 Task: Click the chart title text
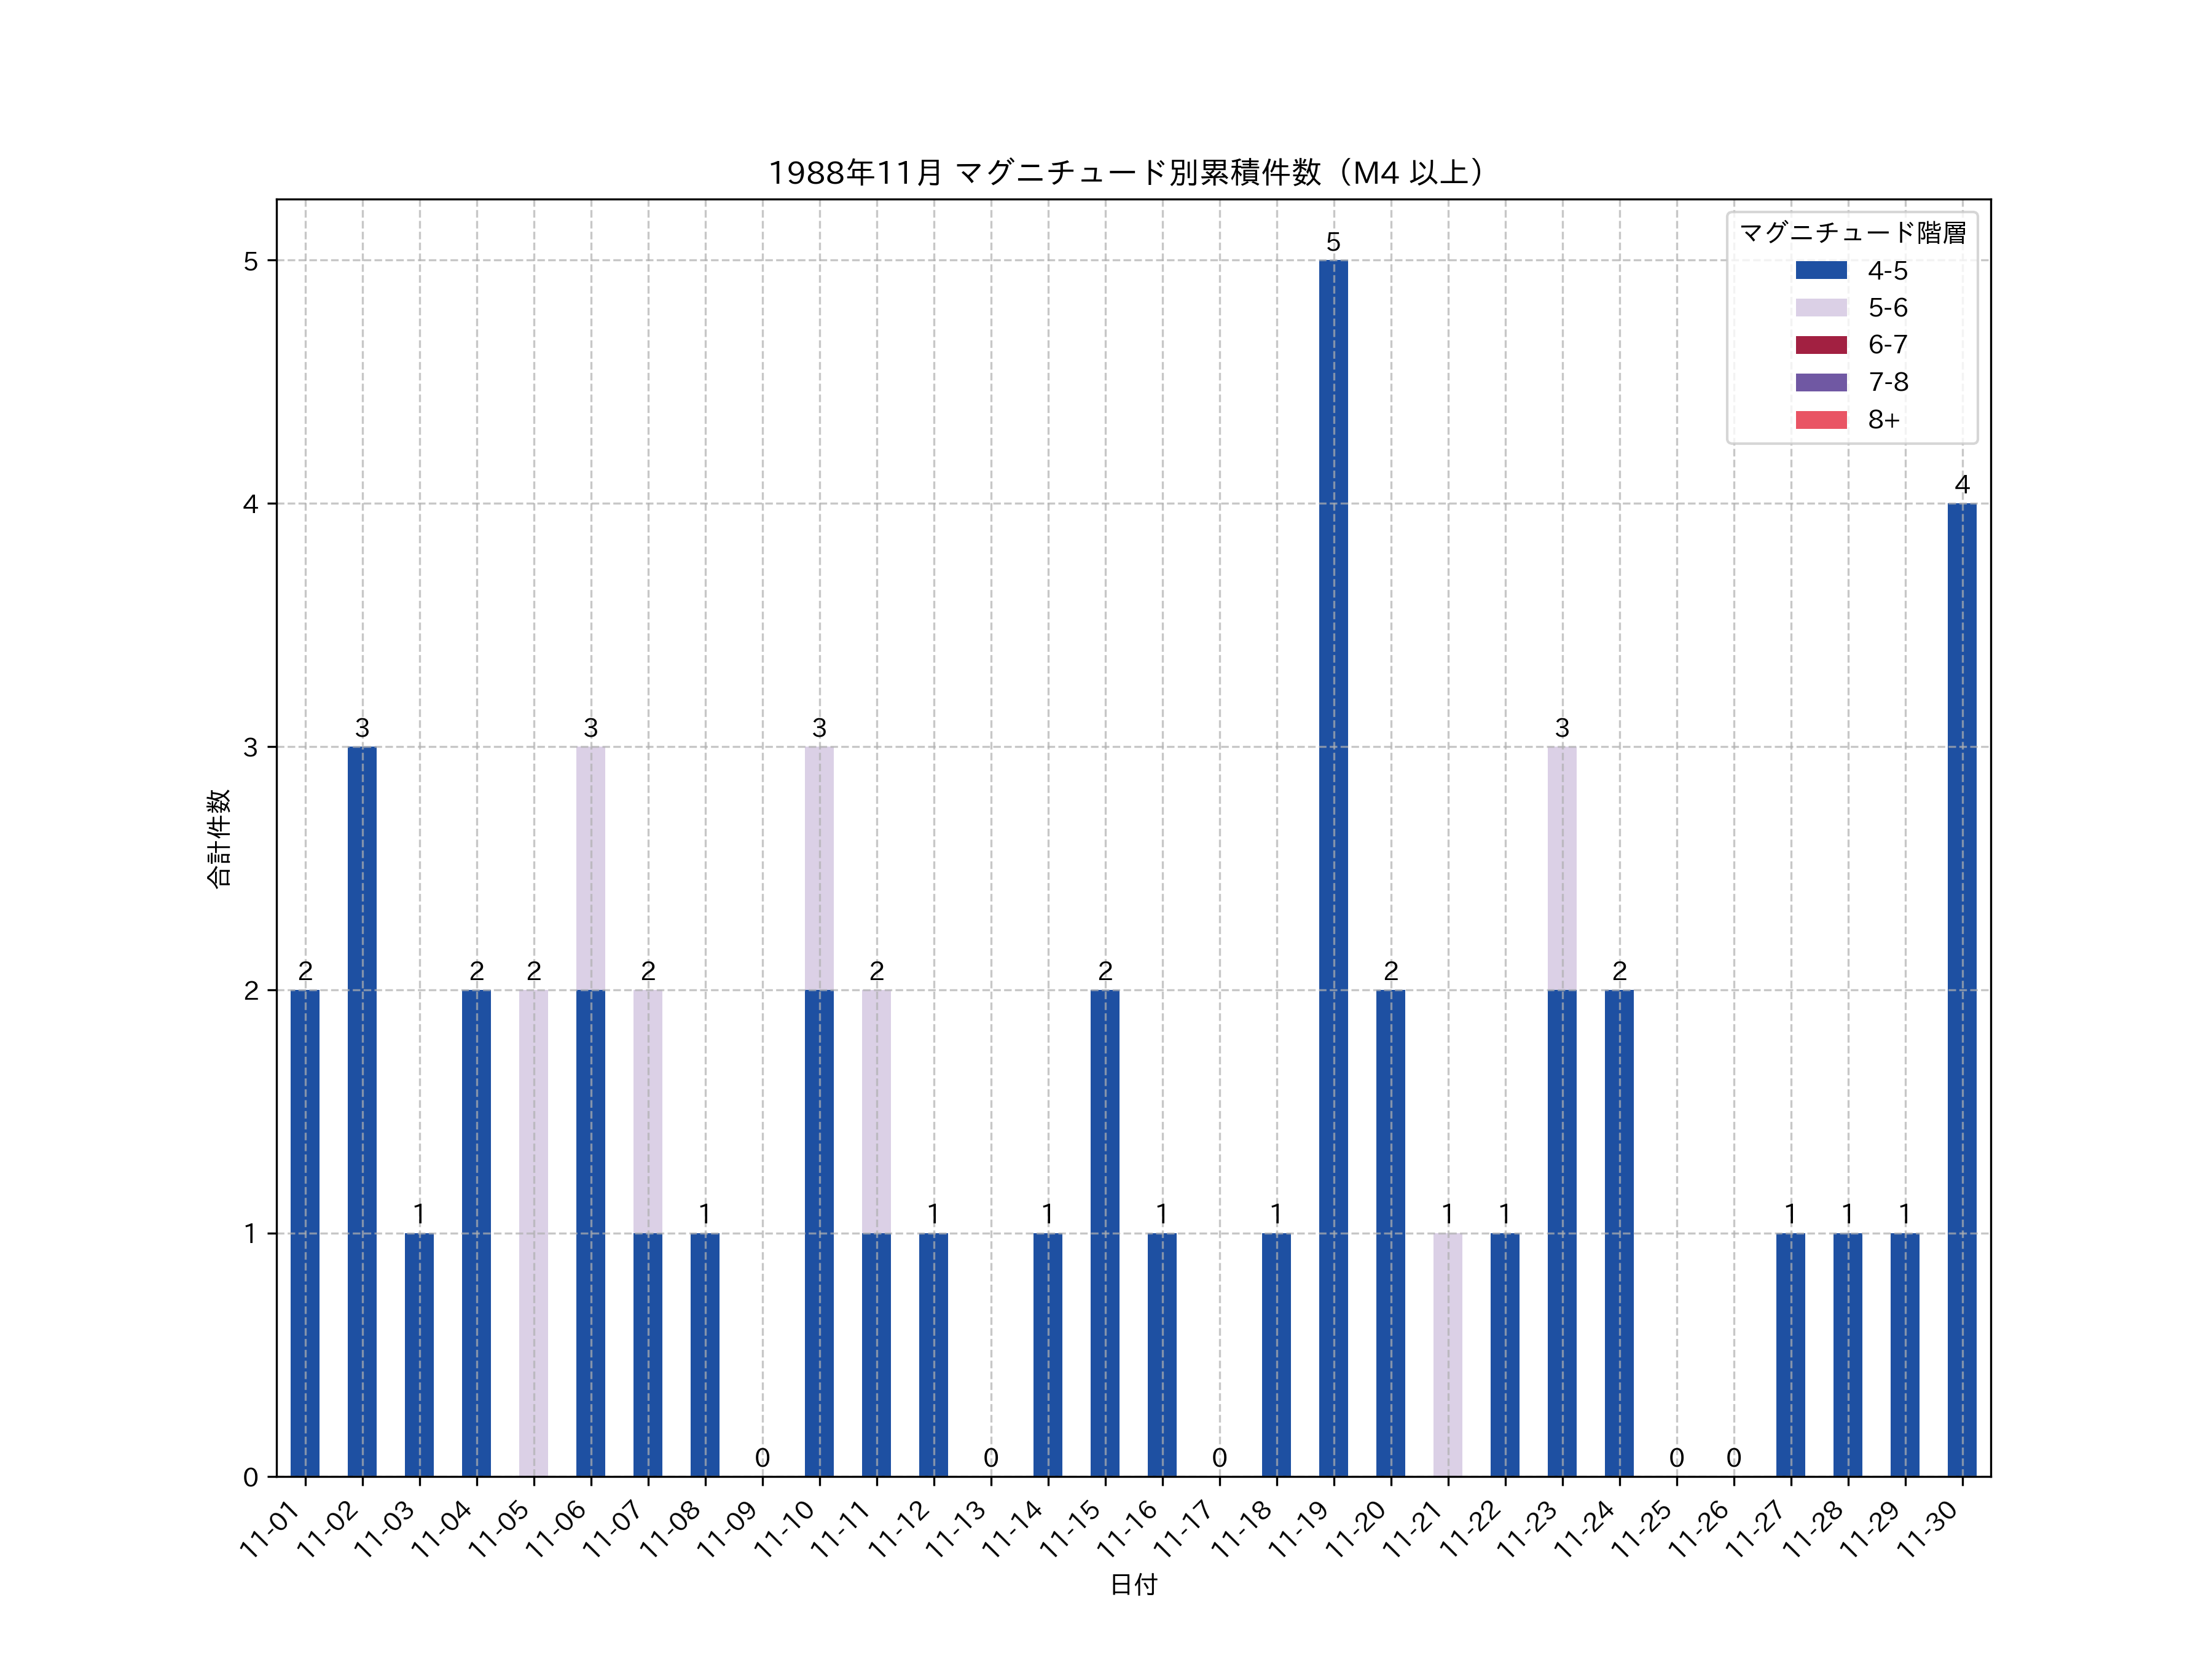pos(1132,173)
